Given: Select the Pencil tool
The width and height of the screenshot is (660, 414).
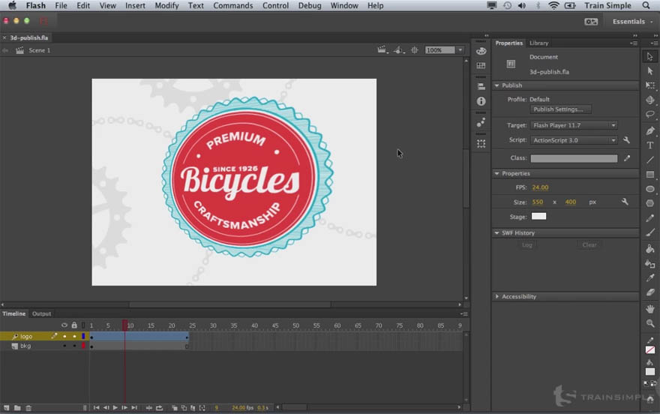Looking at the screenshot, I should pyautogui.click(x=650, y=218).
